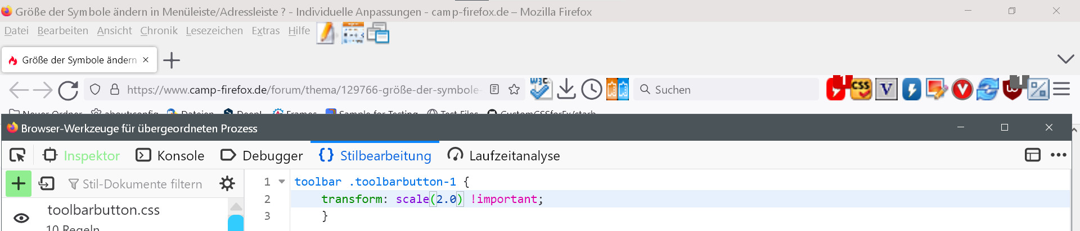Open the list all tabs dropdown
This screenshot has height=231, width=1080.
[x=1065, y=59]
